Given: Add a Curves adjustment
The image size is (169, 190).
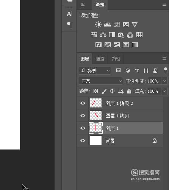Looking at the screenshot, I should (117, 25).
